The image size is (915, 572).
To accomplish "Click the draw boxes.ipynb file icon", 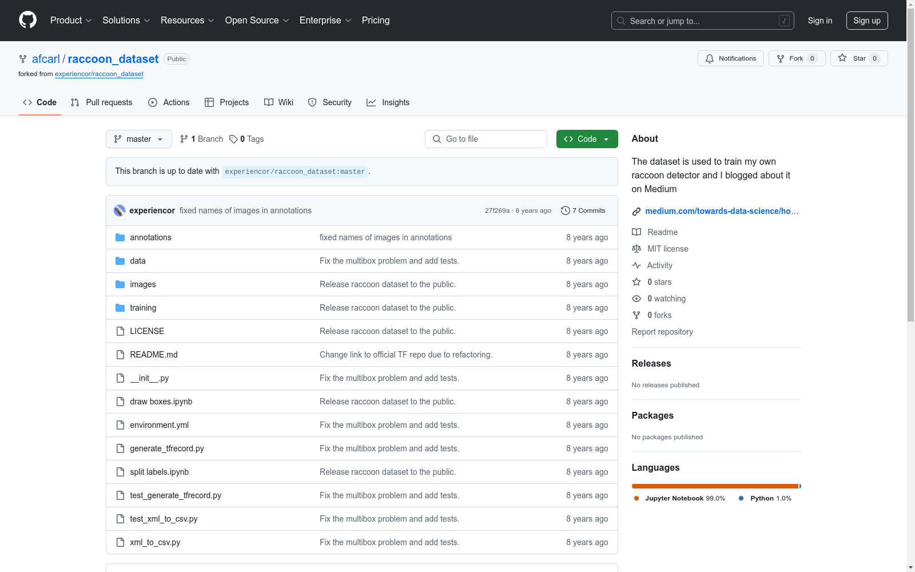I will [120, 402].
